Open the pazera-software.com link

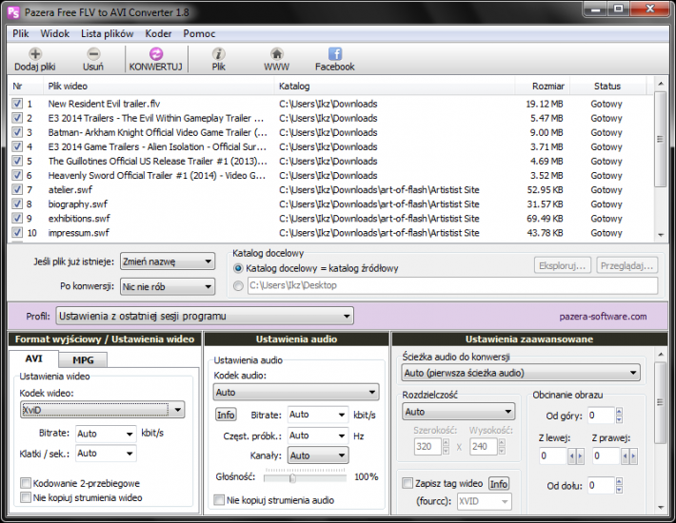point(603,317)
